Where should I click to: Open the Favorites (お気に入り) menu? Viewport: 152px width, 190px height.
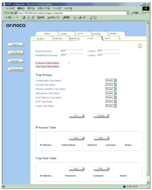(44, 8)
